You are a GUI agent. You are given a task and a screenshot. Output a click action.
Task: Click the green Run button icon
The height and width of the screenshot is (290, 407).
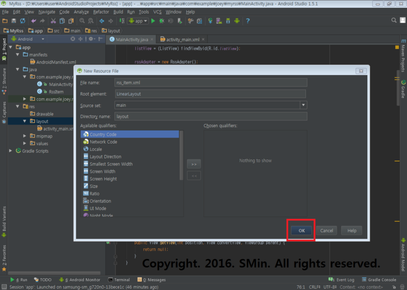[x=153, y=21]
